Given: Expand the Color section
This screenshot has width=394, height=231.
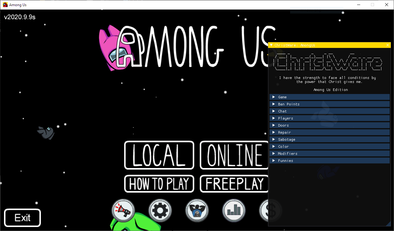Looking at the screenshot, I should pos(329,147).
